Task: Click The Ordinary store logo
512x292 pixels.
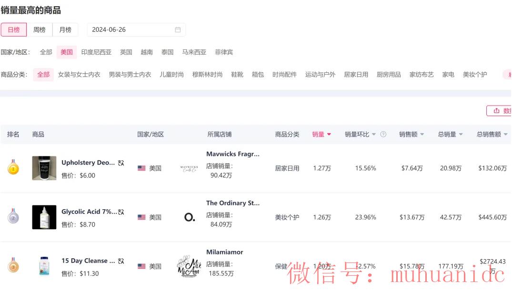Action: click(x=190, y=217)
